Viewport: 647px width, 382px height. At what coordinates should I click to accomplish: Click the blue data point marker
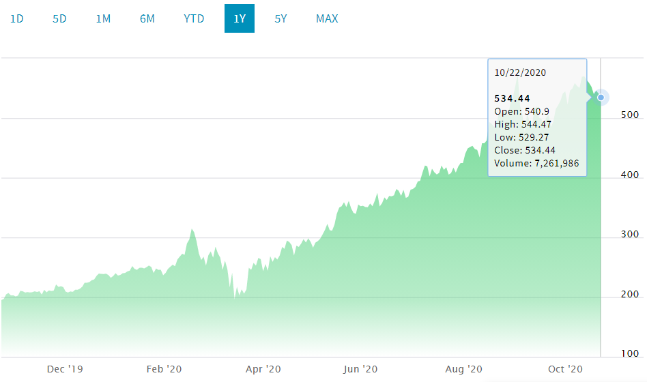(x=601, y=98)
